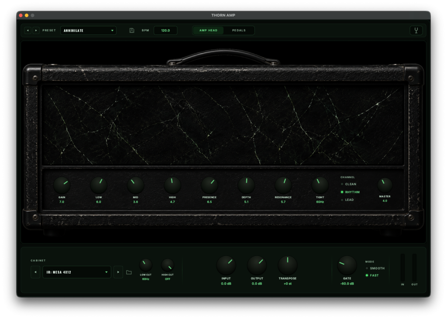Click the GATE knob
This screenshot has width=447, height=319.
point(347,265)
